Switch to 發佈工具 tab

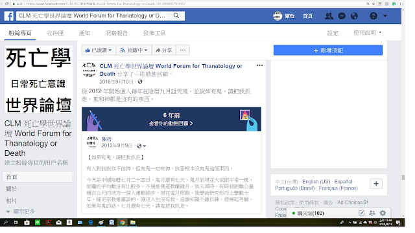pos(154,33)
